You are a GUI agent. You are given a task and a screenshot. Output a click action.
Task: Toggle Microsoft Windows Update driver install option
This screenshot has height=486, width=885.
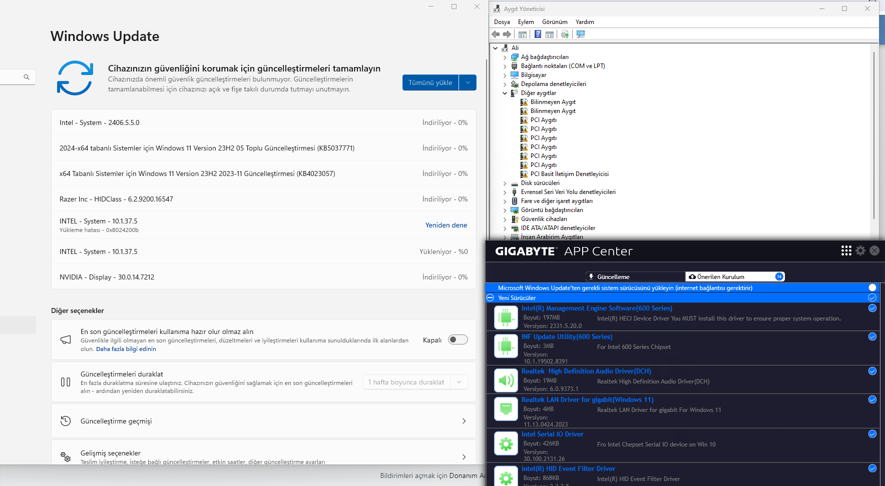872,287
